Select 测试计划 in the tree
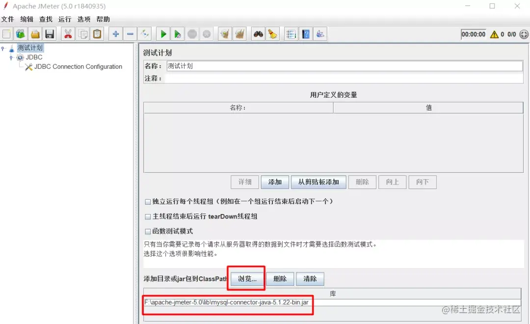Screen dimensions: 530x324 (30, 48)
